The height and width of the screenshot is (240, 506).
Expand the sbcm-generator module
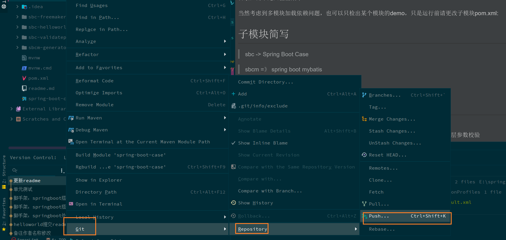point(18,48)
